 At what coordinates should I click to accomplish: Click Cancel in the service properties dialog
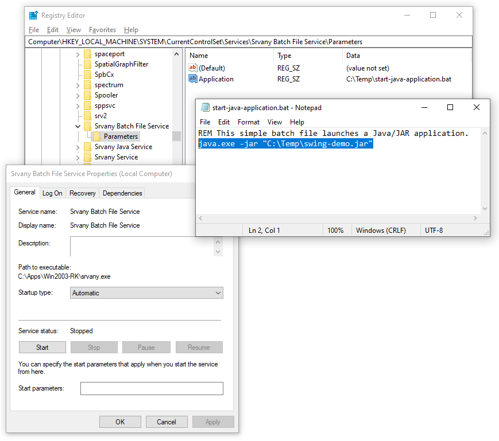click(167, 422)
